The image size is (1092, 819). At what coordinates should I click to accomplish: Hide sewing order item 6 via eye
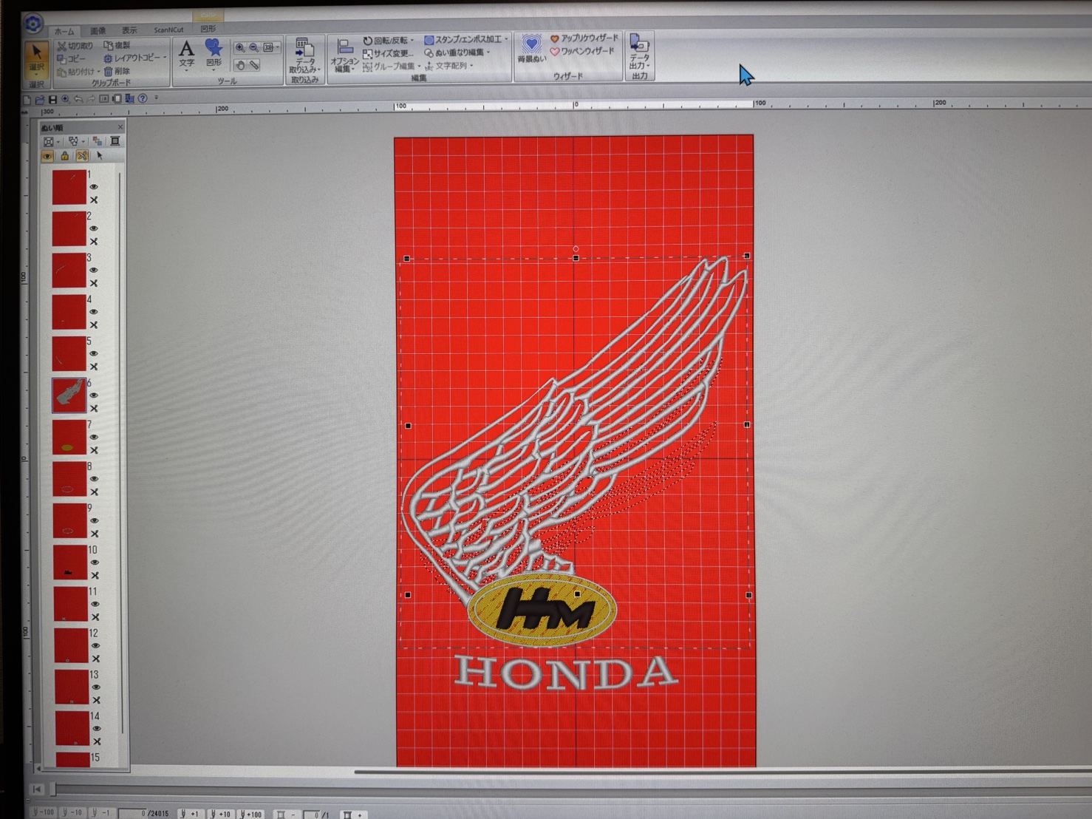click(x=93, y=395)
